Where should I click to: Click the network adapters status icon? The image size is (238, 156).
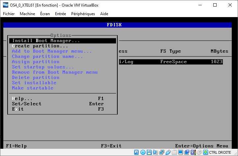point(162,152)
